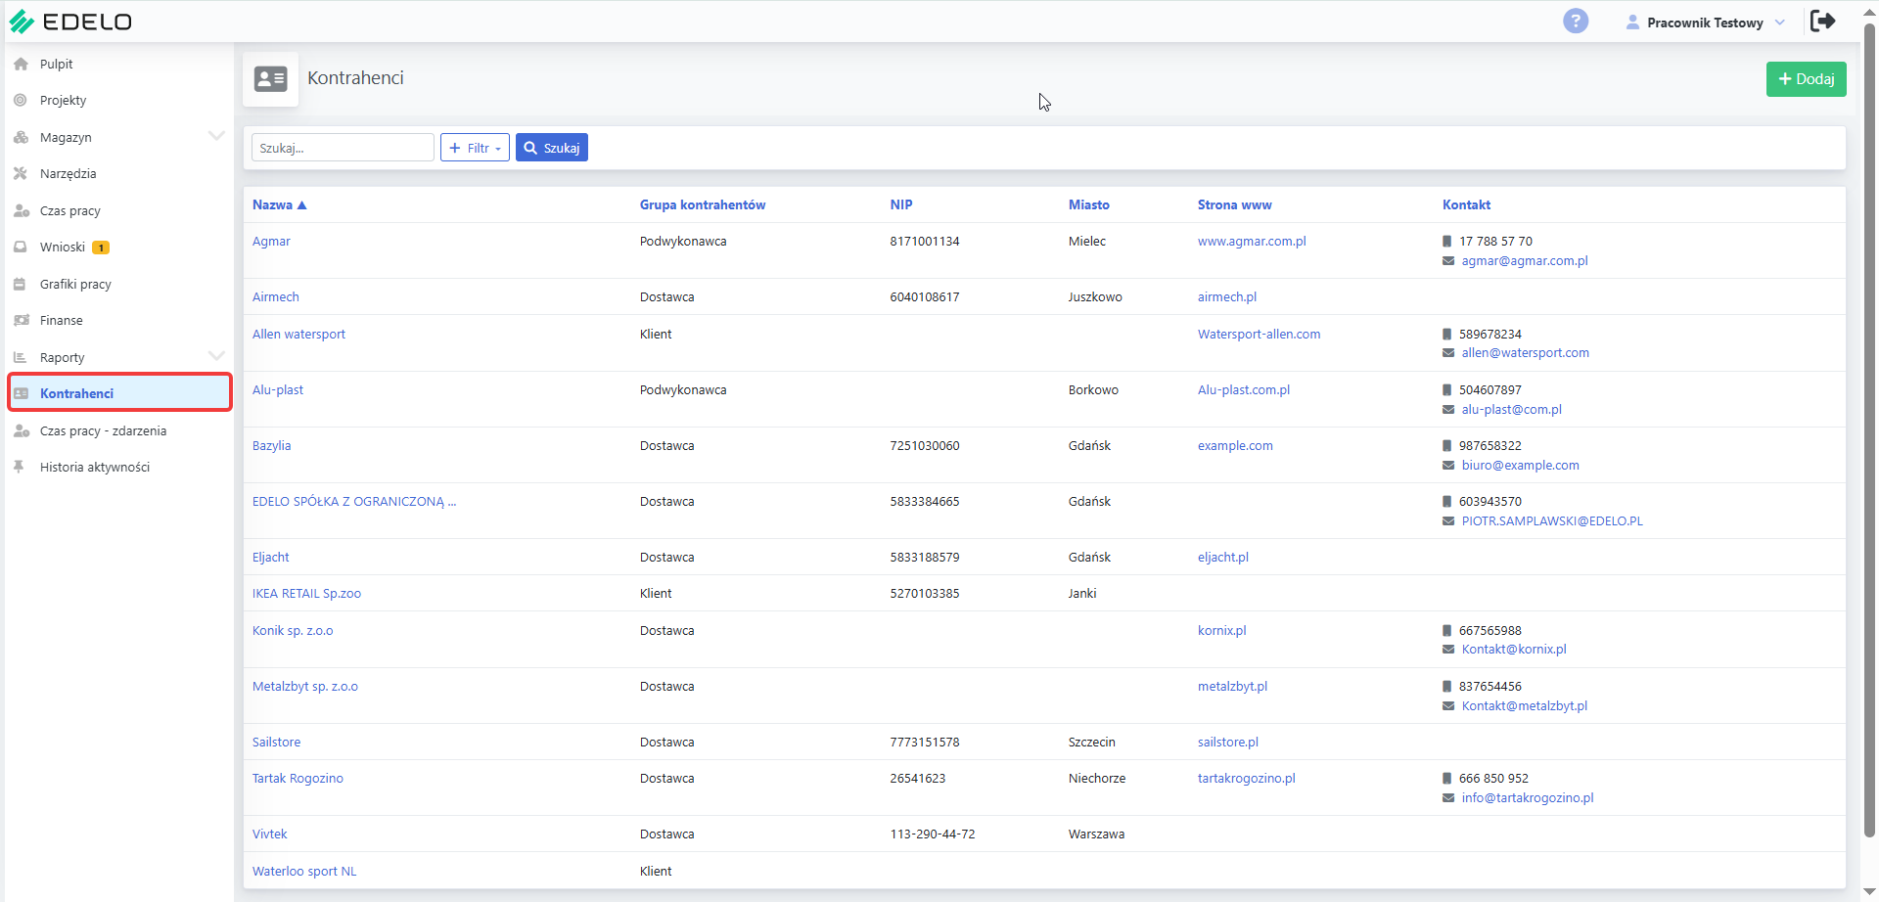Go to Projekty in the sidebar

[x=63, y=100]
